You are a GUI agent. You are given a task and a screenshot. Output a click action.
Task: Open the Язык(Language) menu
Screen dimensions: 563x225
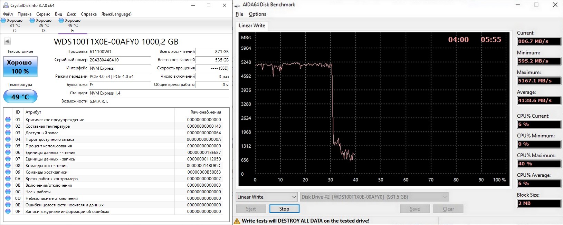(x=116, y=14)
